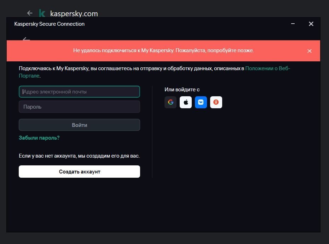The width and height of the screenshot is (329, 244).
Task: Minimize the Kaspersky Secure Connection window
Action: 293,24
